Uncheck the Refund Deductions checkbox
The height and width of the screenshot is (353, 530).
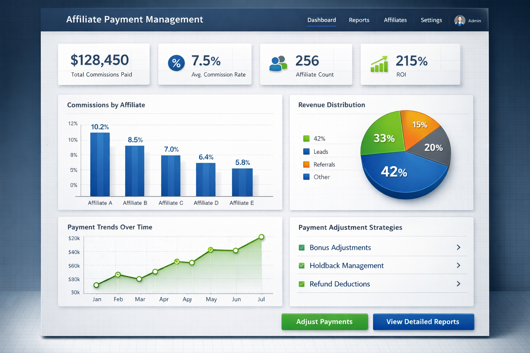coord(302,284)
